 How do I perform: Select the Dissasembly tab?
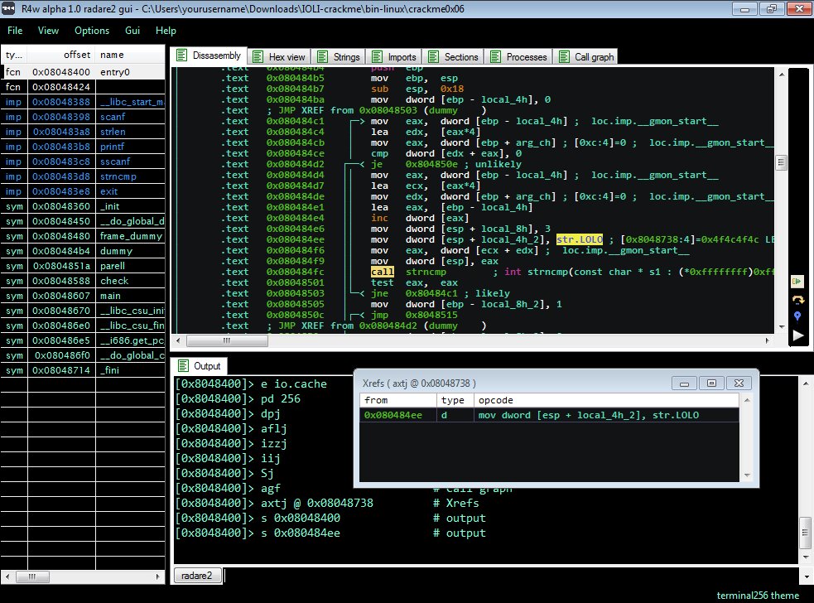pyautogui.click(x=210, y=55)
